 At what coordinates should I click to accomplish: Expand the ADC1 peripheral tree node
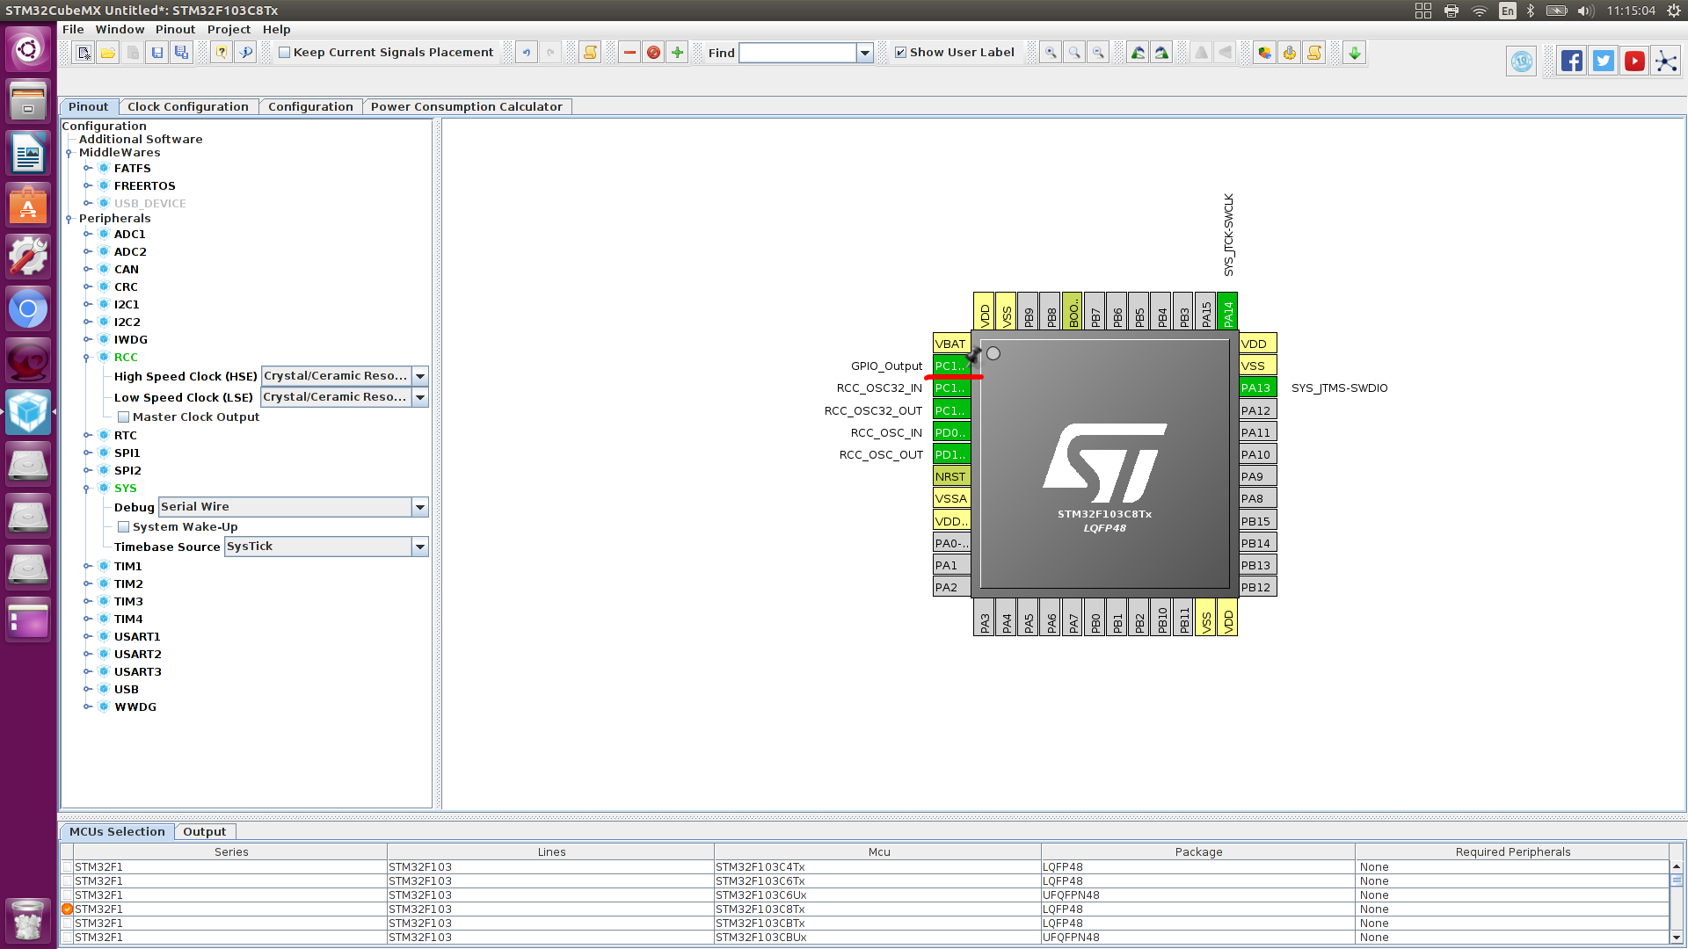(87, 235)
